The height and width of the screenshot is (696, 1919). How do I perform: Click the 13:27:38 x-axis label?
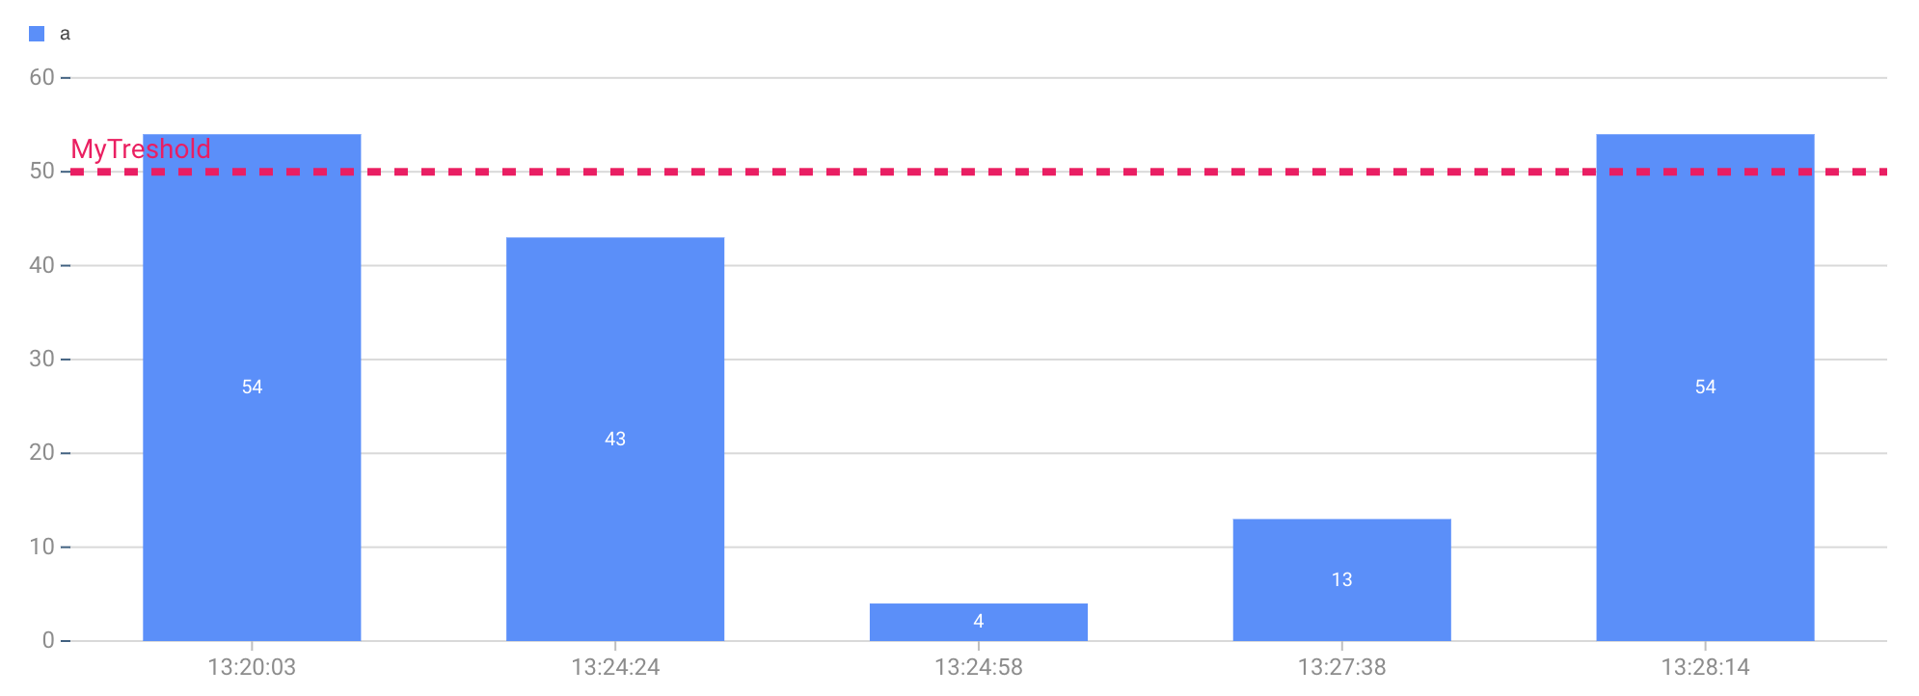coord(1341,667)
